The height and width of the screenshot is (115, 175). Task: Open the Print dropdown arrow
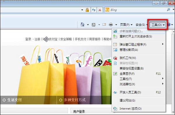click(x=116, y=25)
